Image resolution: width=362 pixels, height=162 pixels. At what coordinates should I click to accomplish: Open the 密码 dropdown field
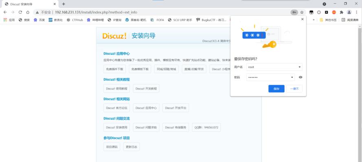tap(270, 77)
